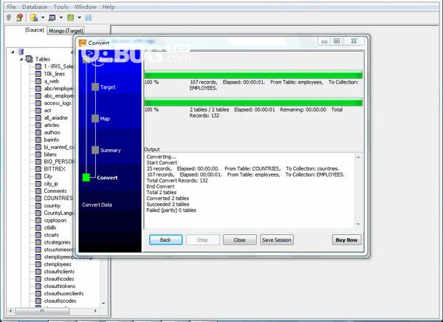Image resolution: width=443 pixels, height=322 pixels.
Task: Click the table icon beside articles
Action: pos(38,126)
